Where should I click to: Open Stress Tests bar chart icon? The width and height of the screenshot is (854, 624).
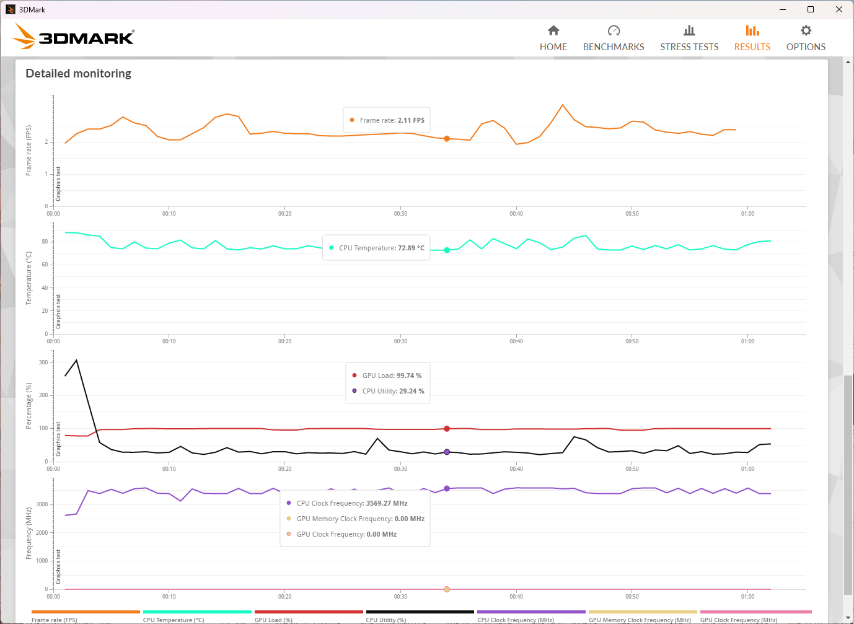[689, 31]
